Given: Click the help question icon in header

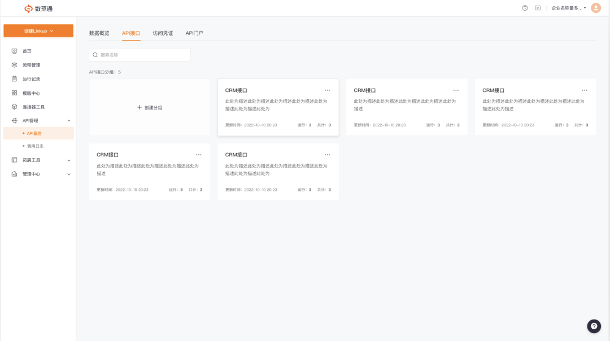Looking at the screenshot, I should (525, 8).
